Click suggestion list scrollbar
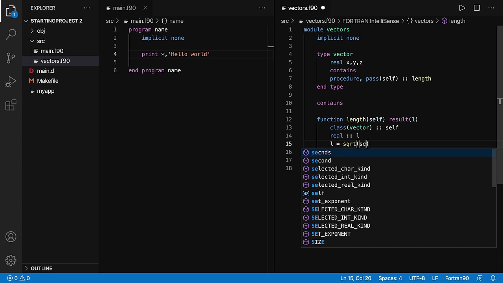This screenshot has width=503, height=283. click(x=494, y=168)
